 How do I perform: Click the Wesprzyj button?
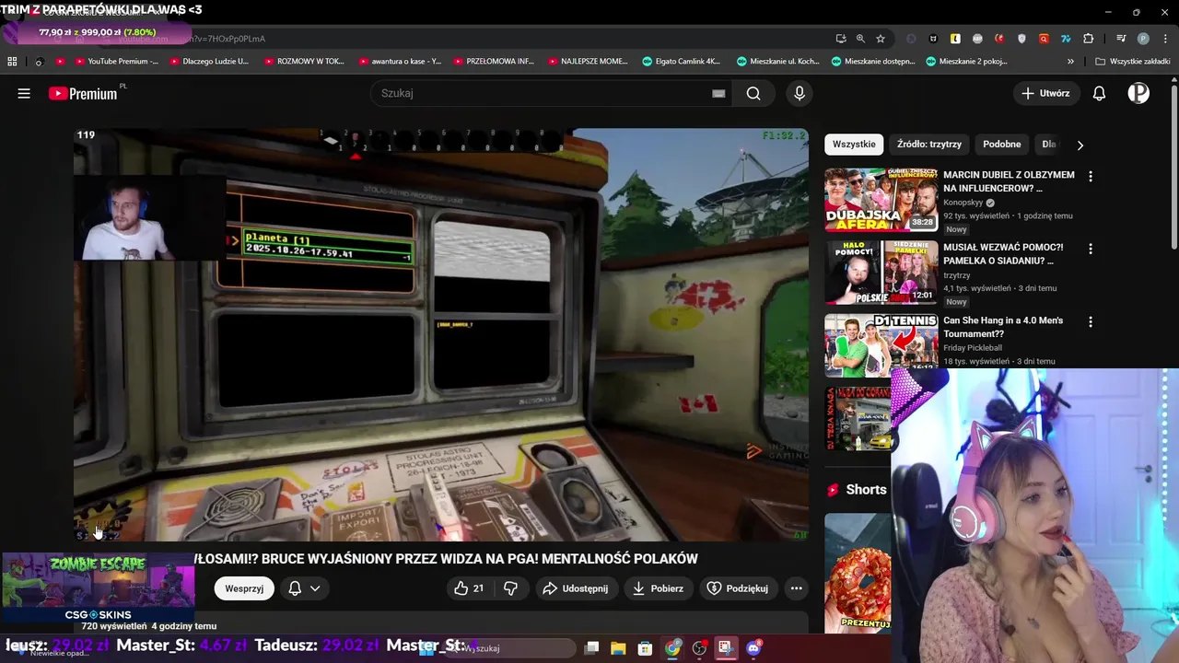244,588
